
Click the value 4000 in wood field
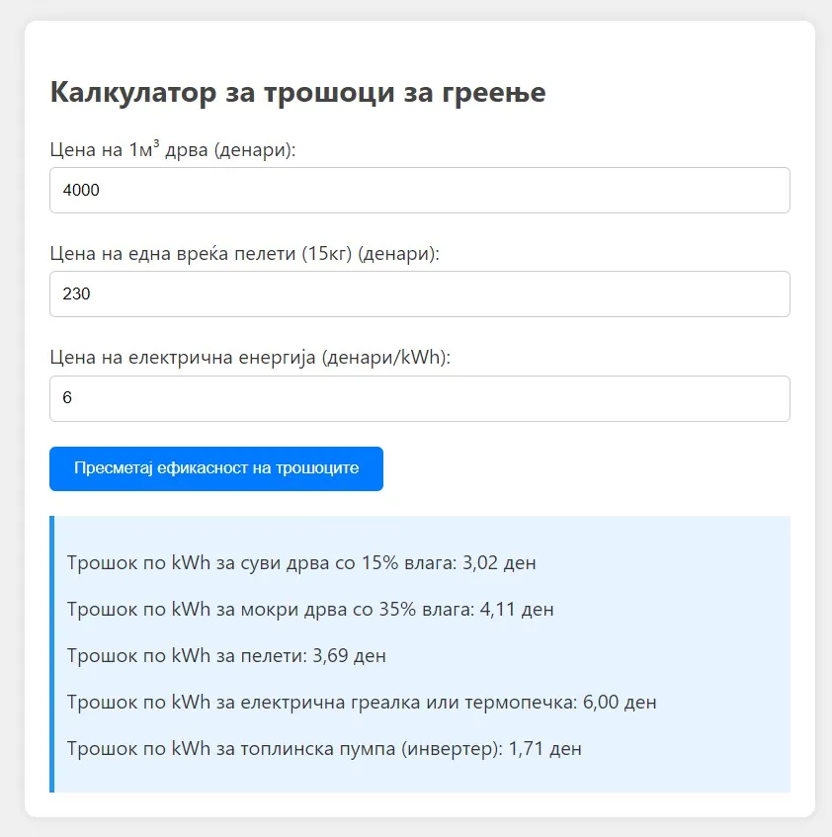pos(81,190)
